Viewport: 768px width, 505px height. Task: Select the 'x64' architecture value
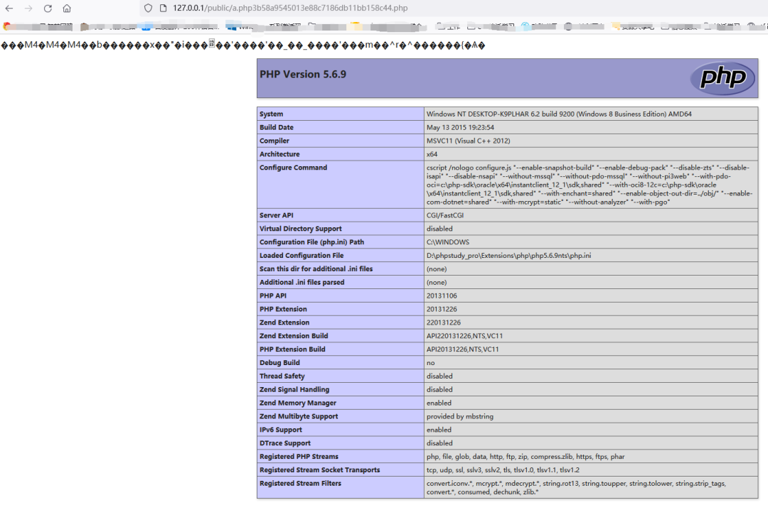(432, 154)
